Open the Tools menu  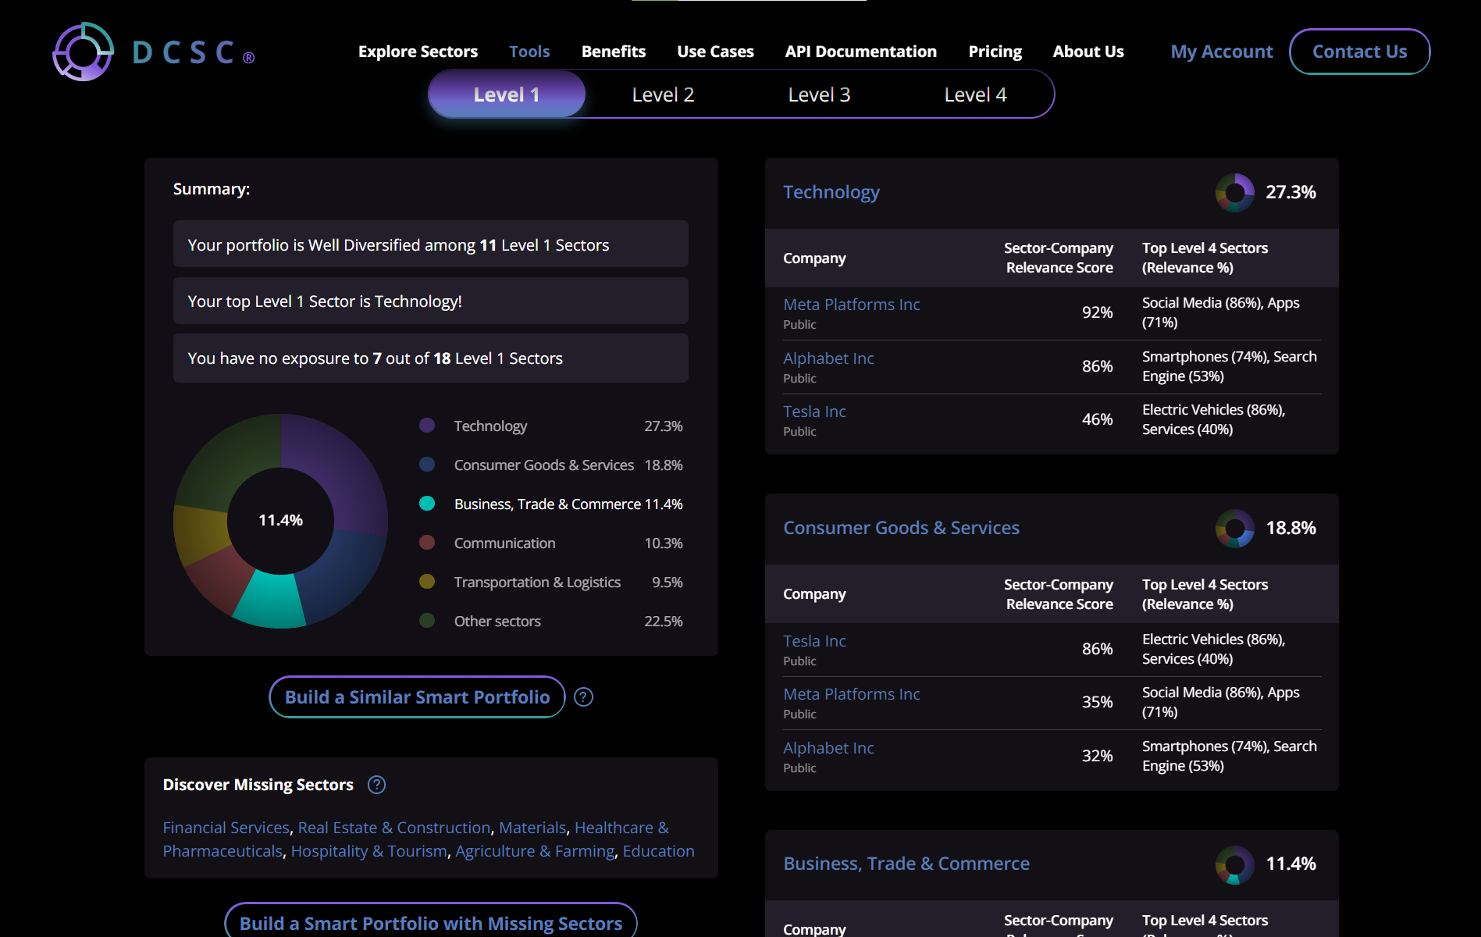529,52
